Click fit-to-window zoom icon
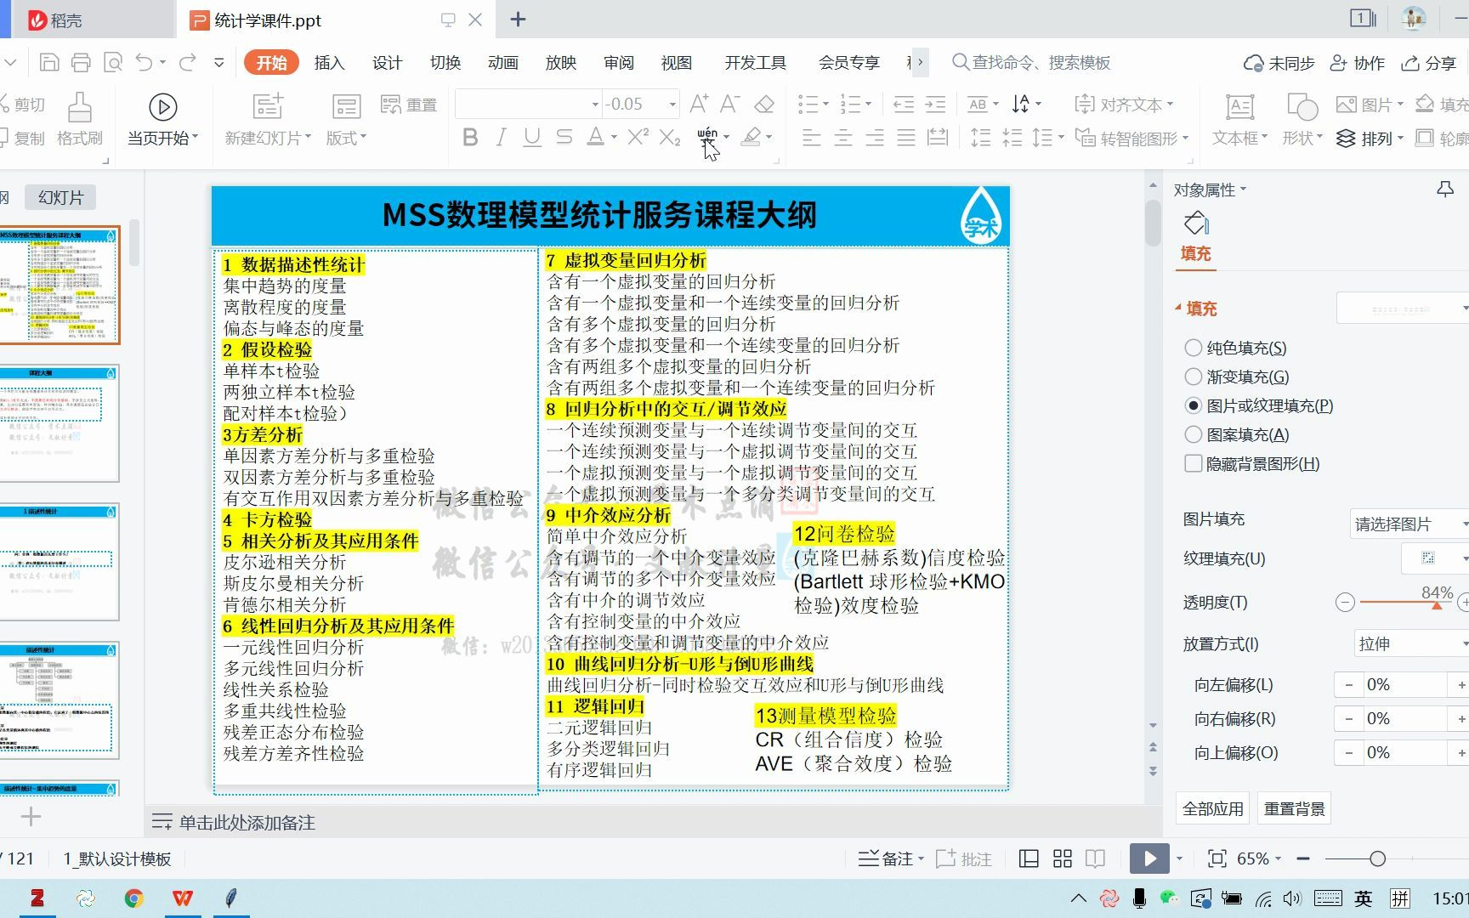1469x918 pixels. [x=1217, y=858]
